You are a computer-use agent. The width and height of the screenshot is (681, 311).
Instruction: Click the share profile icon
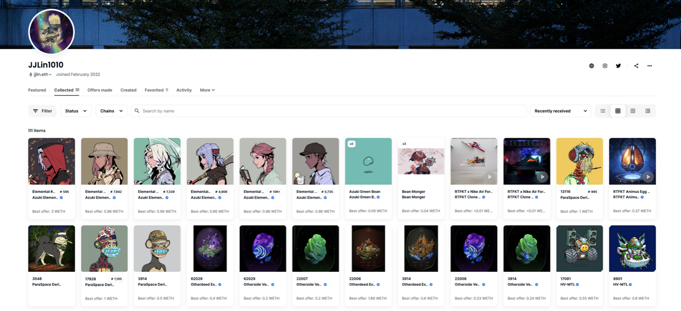[x=636, y=66]
